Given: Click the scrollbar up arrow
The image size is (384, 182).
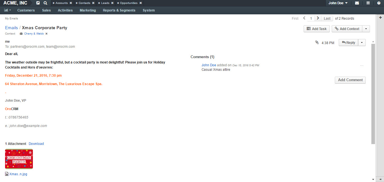Looking at the screenshot, I should pyautogui.click(x=373, y=42).
